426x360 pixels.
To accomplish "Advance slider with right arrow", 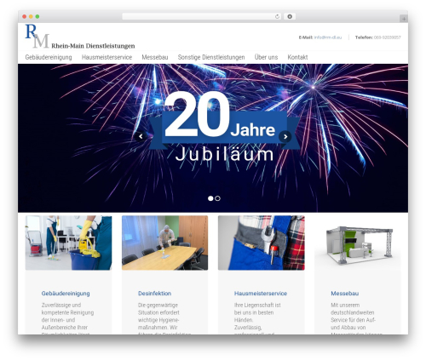I will (285, 136).
